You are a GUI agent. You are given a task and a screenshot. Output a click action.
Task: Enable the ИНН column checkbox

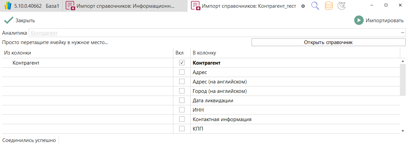click(182, 110)
